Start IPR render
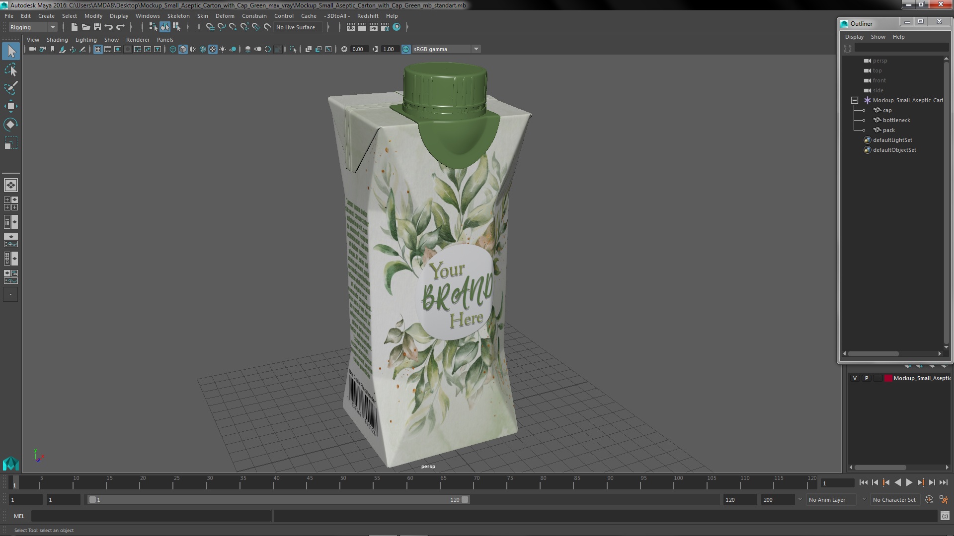The height and width of the screenshot is (536, 954). [374, 27]
